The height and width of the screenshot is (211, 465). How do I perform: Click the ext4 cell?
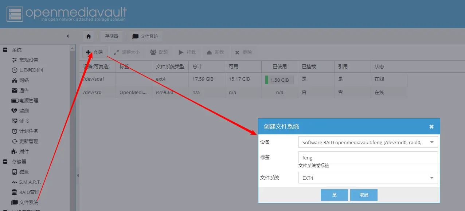pyautogui.click(x=170, y=79)
